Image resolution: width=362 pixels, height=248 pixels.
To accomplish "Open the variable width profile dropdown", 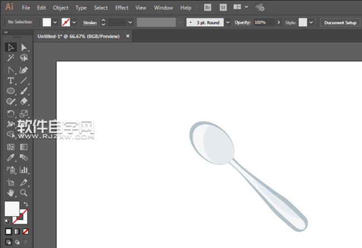I will pyautogui.click(x=180, y=22).
